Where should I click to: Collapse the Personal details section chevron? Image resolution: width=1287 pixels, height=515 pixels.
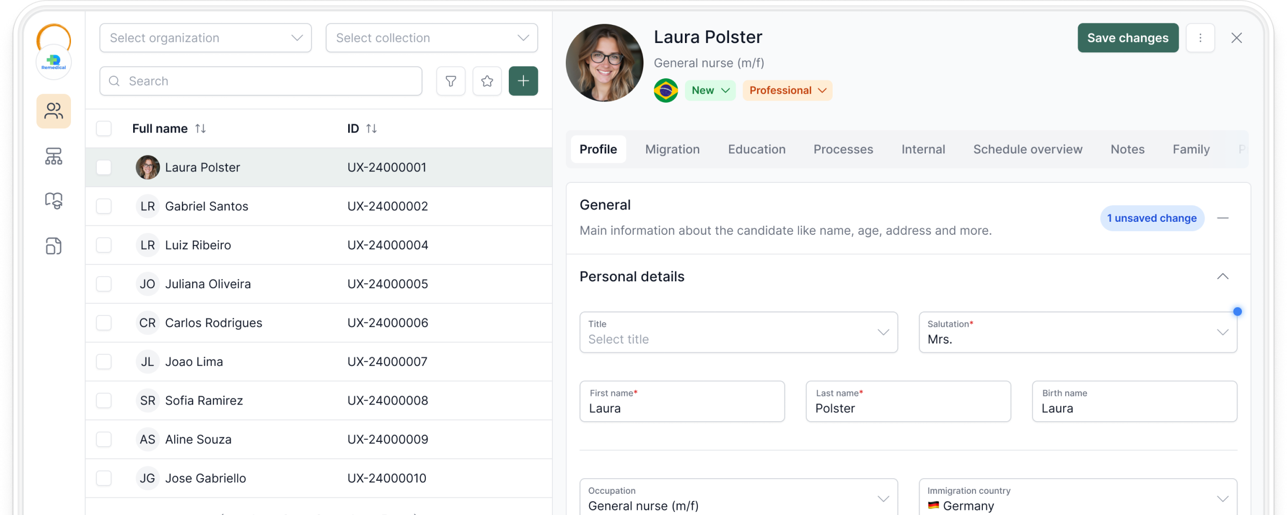coord(1223,277)
